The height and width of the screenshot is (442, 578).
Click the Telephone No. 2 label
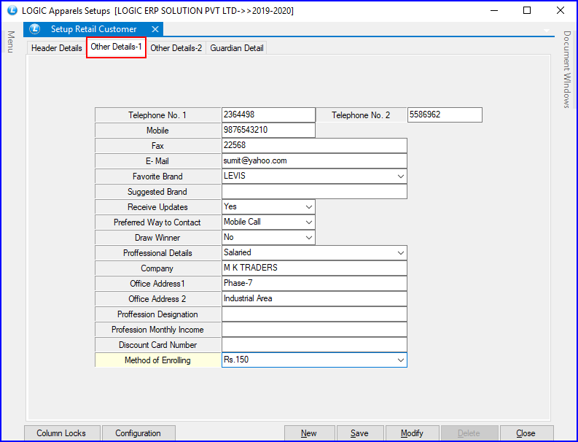361,115
